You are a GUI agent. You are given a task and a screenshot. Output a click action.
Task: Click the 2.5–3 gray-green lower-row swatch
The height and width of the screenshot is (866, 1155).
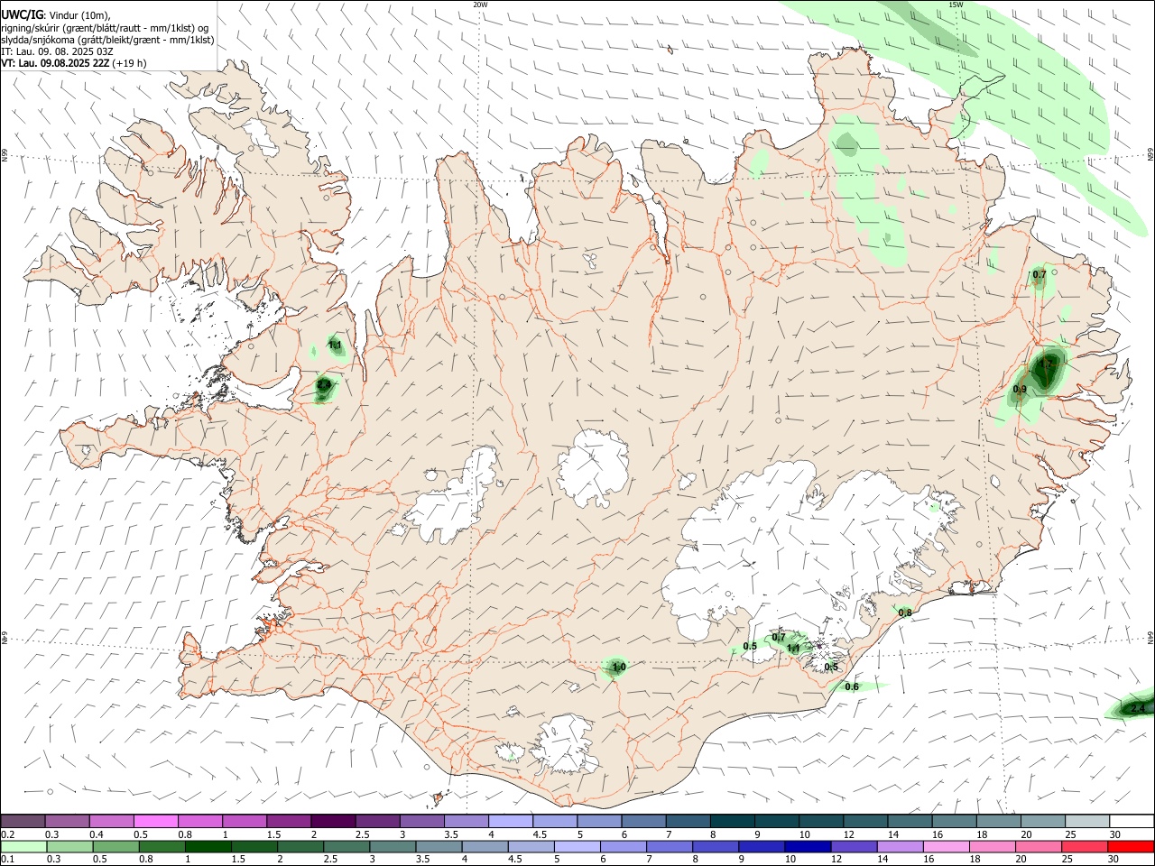346,846
